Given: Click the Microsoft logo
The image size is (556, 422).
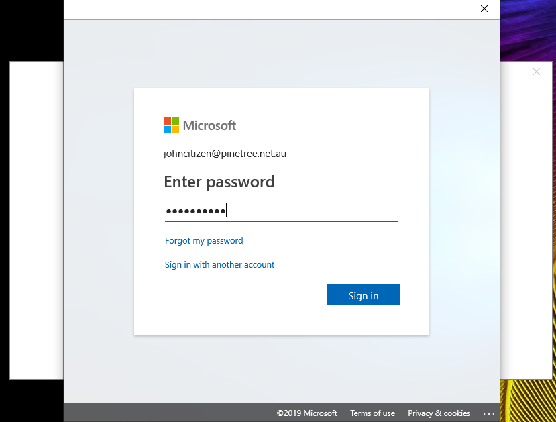Looking at the screenshot, I should pos(200,125).
